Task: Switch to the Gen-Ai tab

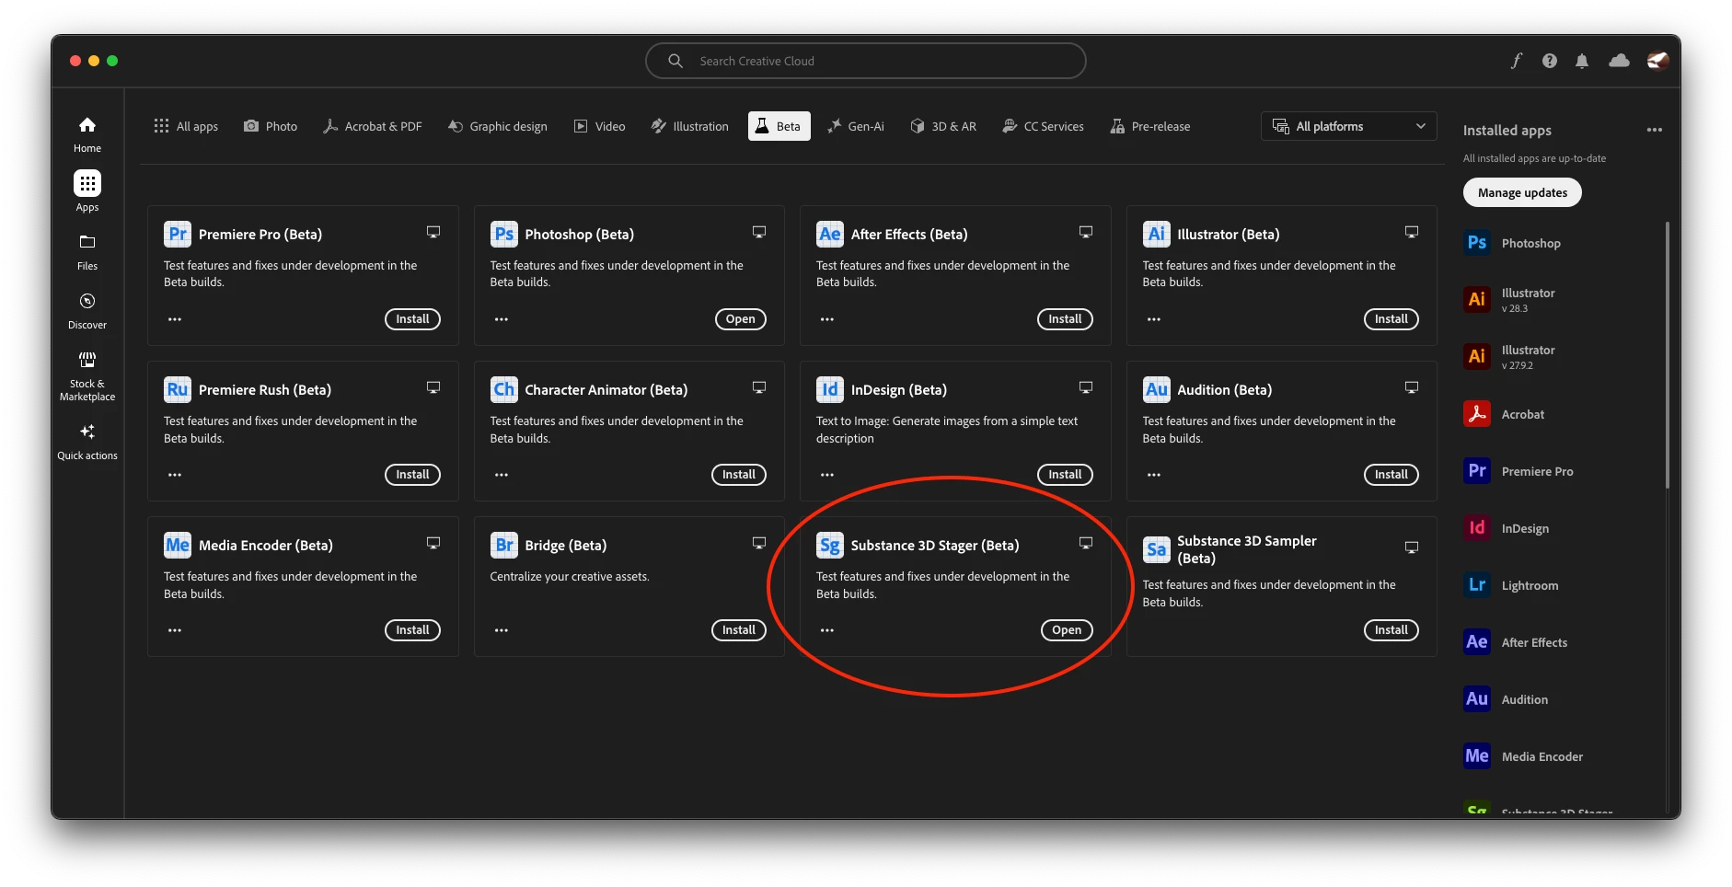Action: [856, 126]
